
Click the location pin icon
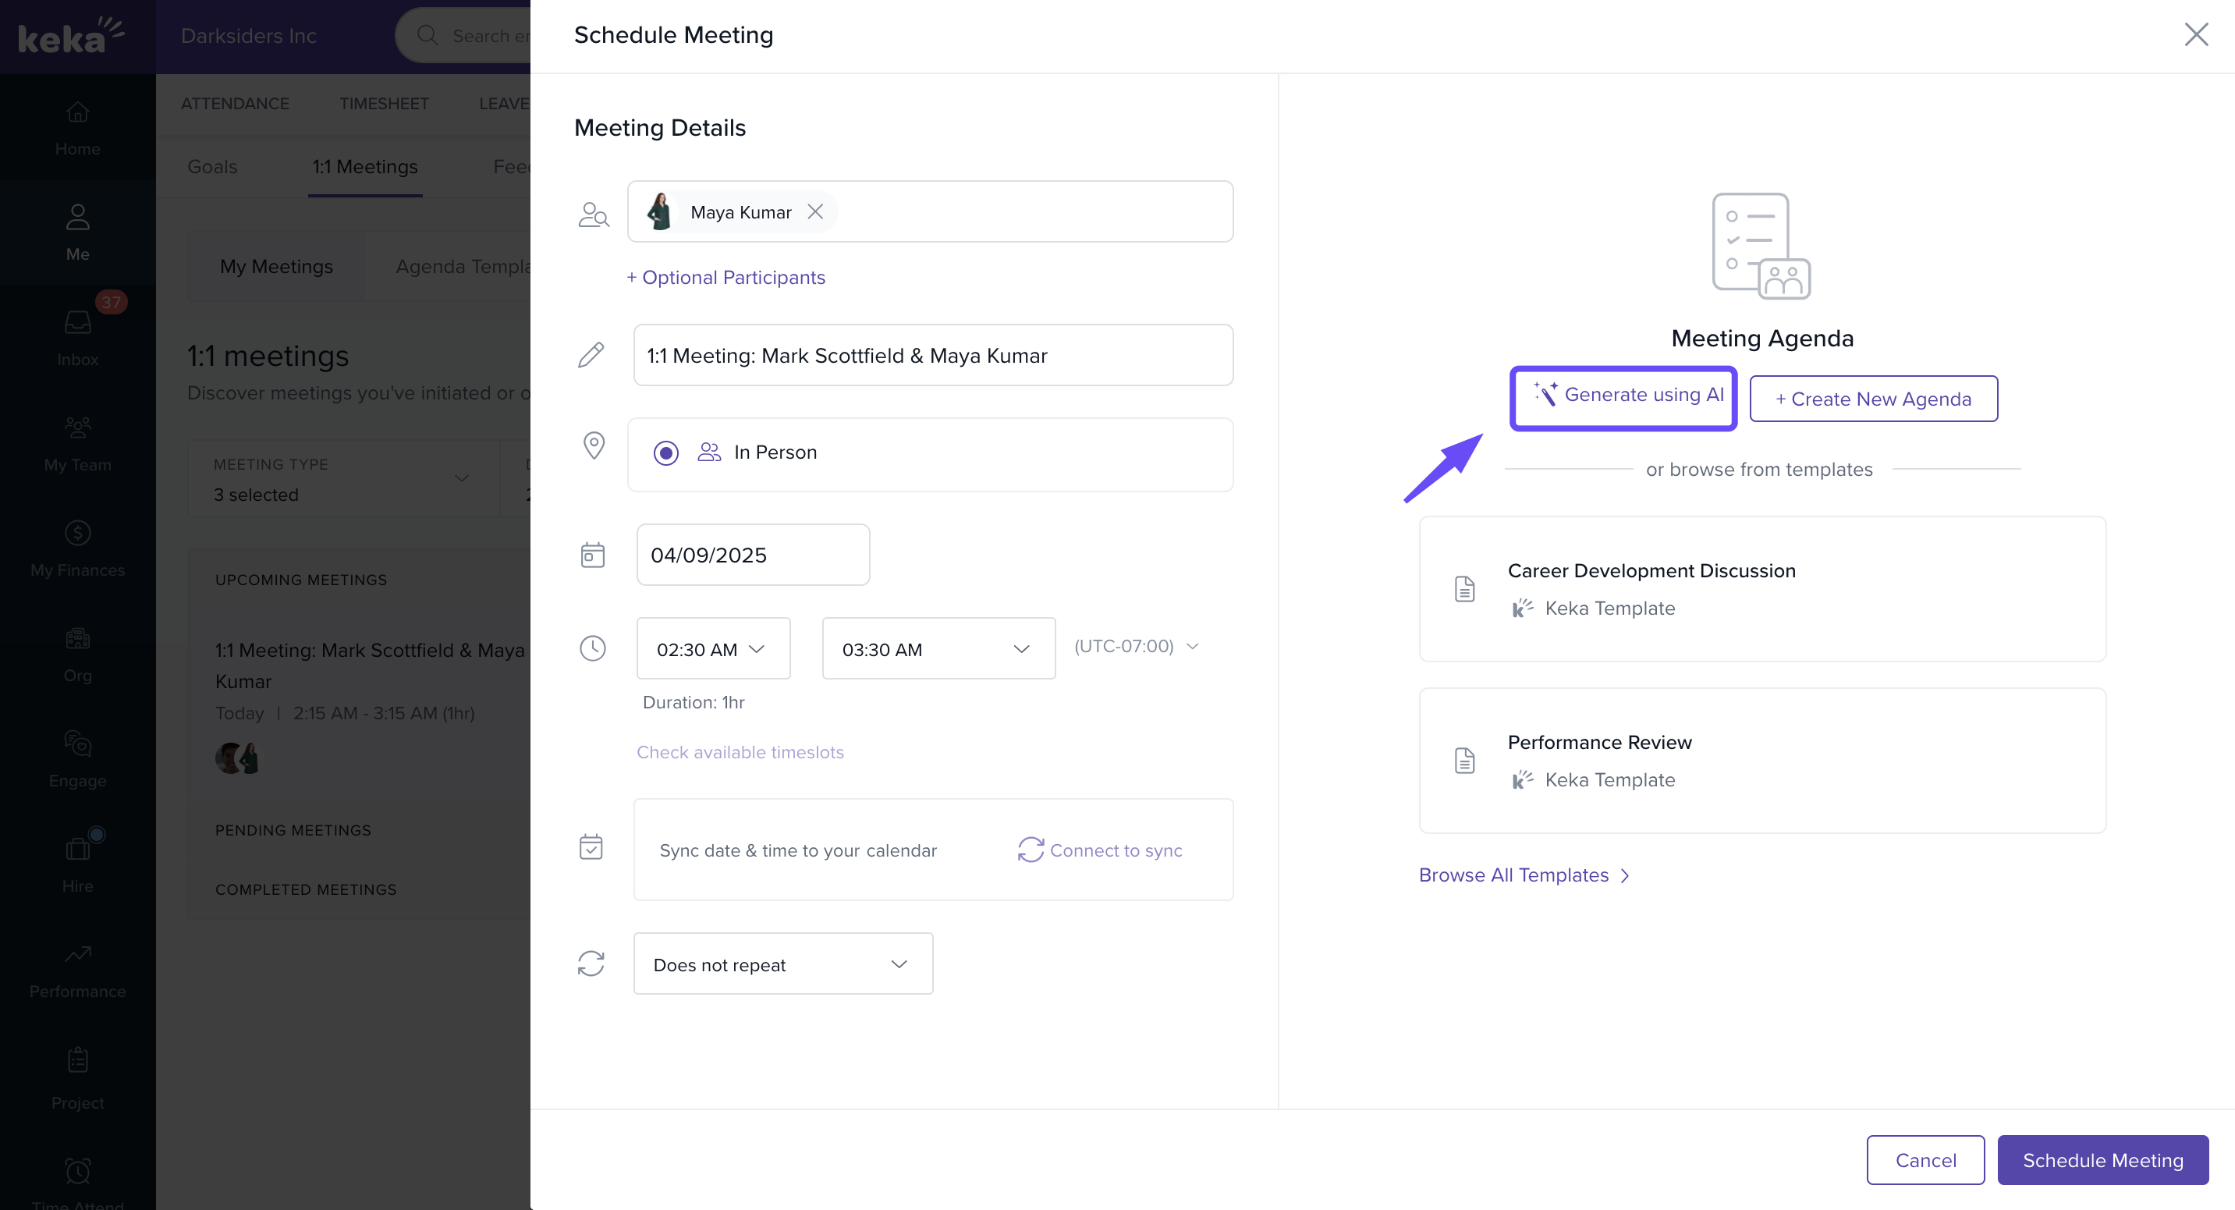pos(594,445)
